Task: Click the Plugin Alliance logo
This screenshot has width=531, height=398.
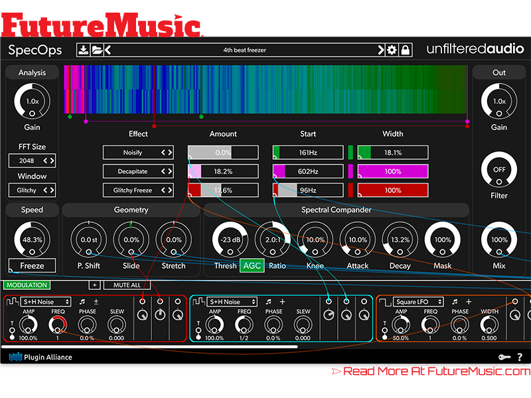Action: pos(40,357)
